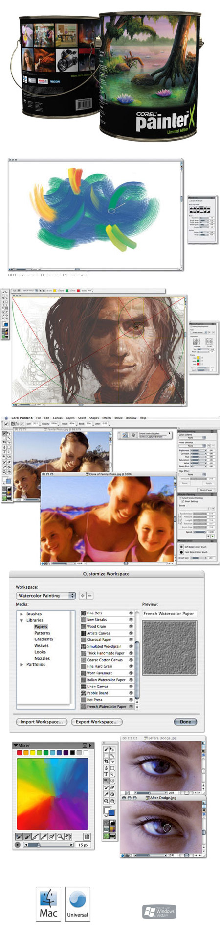Clear the Mixer pad with trash icon
220x933 pixels.
pyautogui.click(x=87, y=836)
